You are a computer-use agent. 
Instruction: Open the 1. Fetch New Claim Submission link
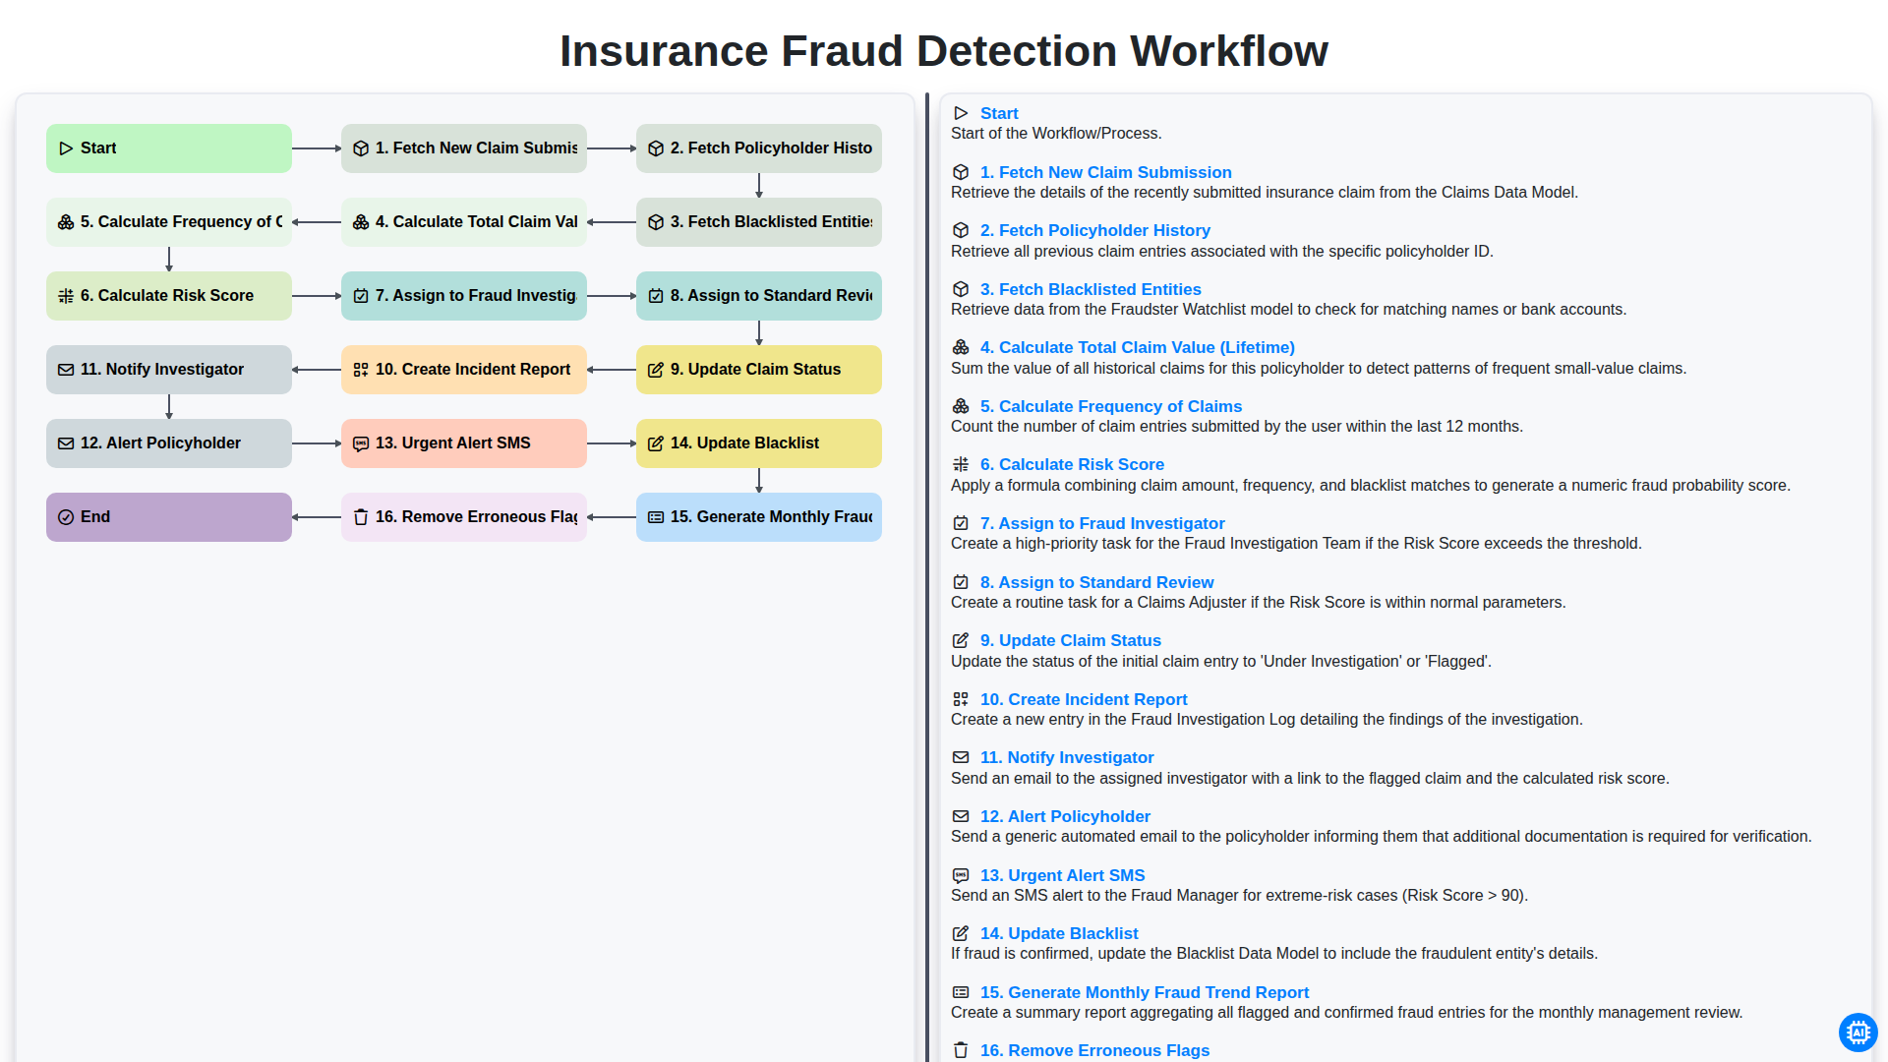[x=1105, y=172]
